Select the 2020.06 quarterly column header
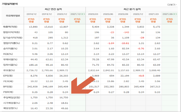Viewport: 181px width, 112px height. 108,14
